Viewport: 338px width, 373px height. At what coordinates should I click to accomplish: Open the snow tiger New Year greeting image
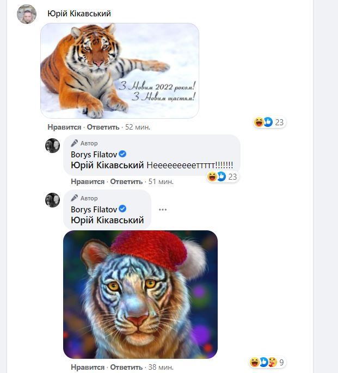pyautogui.click(x=120, y=71)
